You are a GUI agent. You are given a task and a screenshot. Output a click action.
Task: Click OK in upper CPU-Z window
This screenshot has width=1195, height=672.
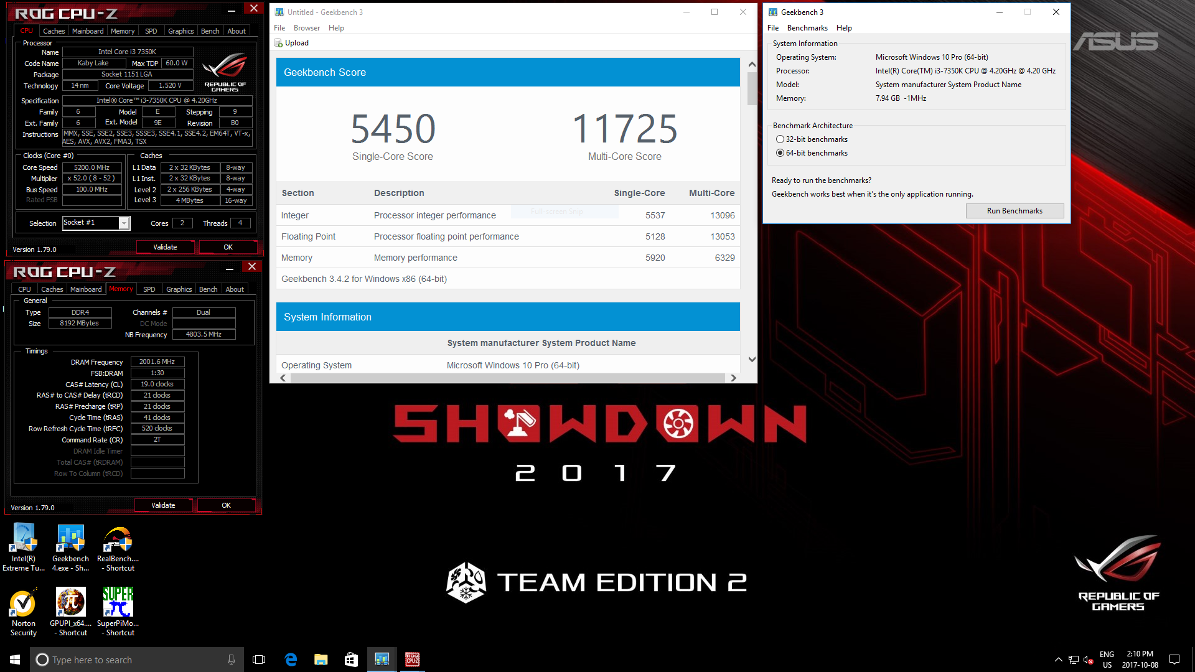pyautogui.click(x=228, y=247)
